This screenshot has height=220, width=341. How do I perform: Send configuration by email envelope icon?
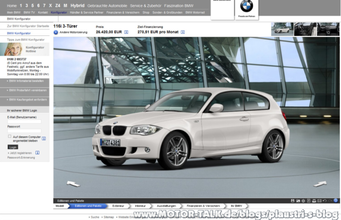point(319,201)
